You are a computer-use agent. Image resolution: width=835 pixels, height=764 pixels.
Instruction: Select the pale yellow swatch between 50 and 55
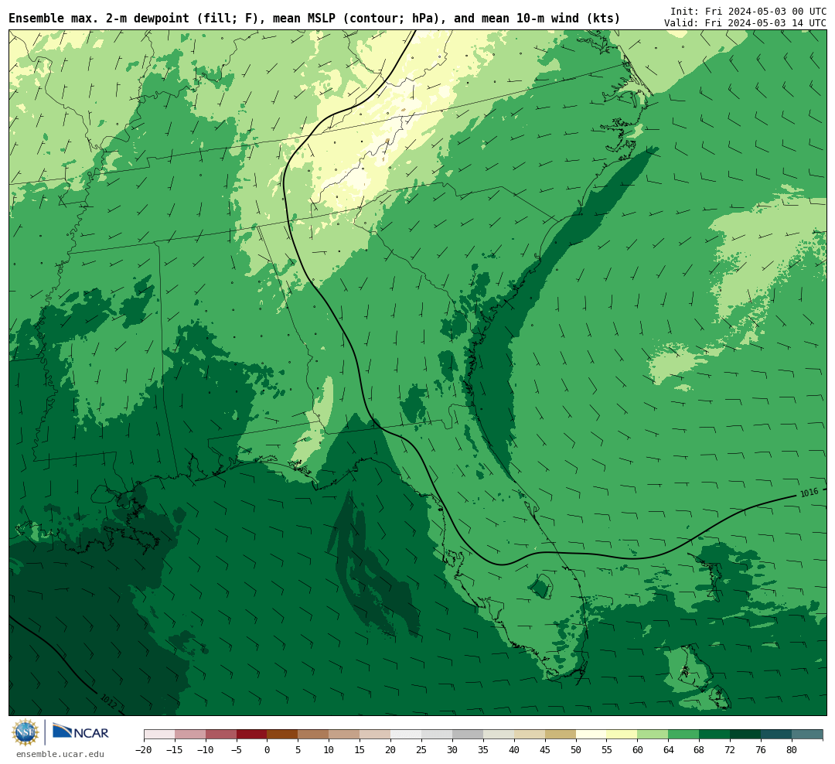[591, 735]
